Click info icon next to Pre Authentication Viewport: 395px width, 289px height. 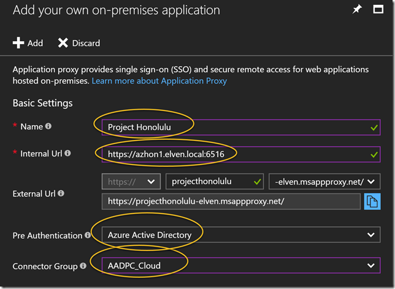[x=87, y=235]
